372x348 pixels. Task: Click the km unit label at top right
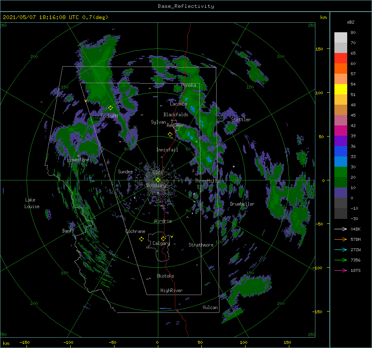pos(324,17)
